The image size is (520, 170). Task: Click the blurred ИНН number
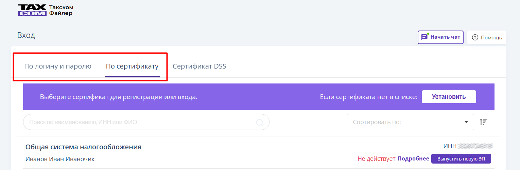475,146
